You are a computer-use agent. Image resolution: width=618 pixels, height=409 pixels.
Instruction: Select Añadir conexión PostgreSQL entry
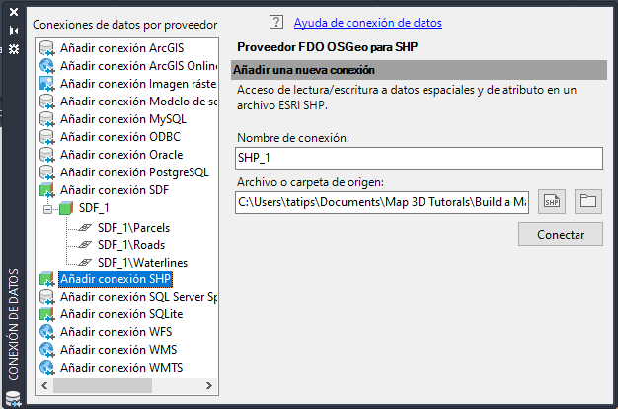point(120,172)
